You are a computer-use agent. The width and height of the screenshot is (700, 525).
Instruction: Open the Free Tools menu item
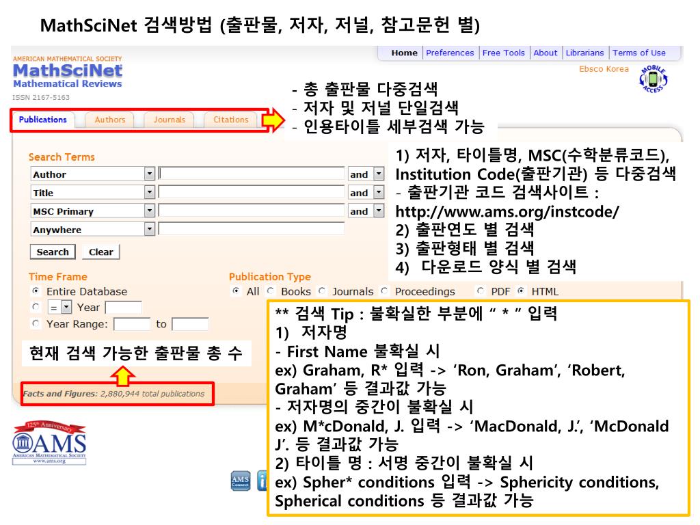pos(504,53)
